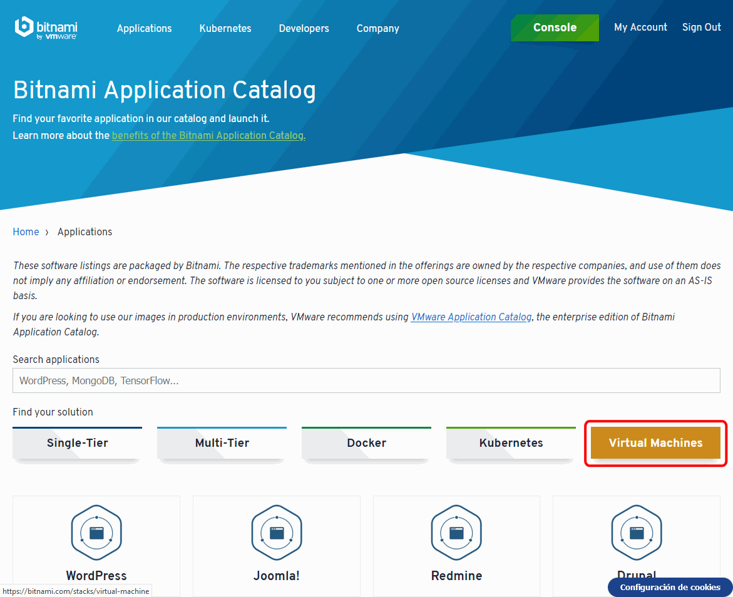The width and height of the screenshot is (733, 597).
Task: Click the green Console button
Action: coord(555,28)
